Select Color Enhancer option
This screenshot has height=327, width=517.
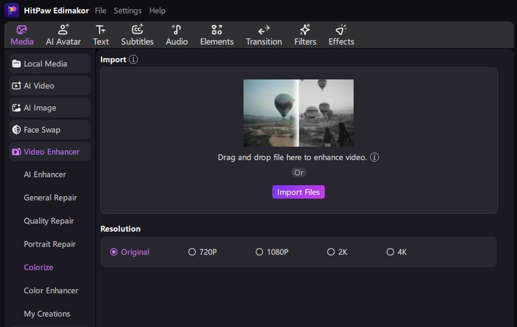(51, 290)
